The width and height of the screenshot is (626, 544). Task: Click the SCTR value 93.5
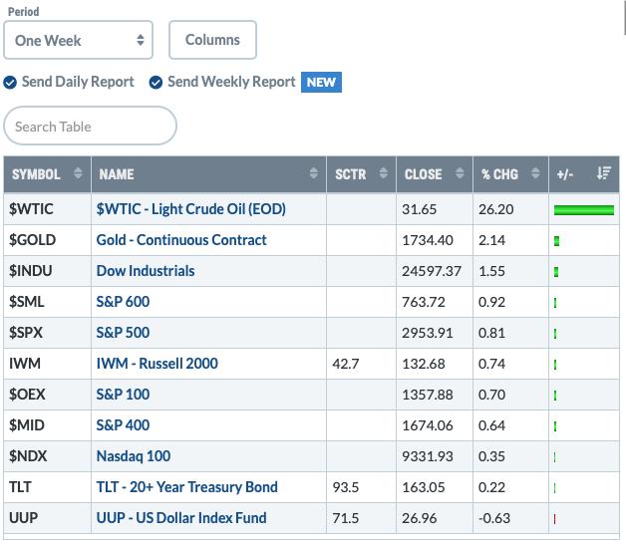coord(345,488)
